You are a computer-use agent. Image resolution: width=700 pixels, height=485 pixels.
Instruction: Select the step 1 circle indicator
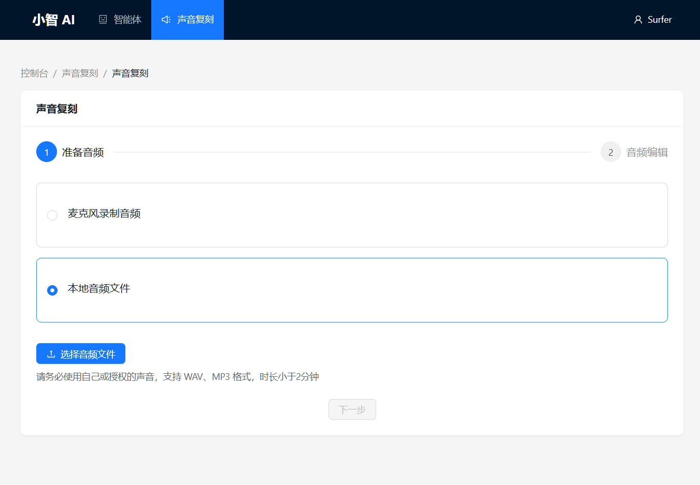(47, 152)
